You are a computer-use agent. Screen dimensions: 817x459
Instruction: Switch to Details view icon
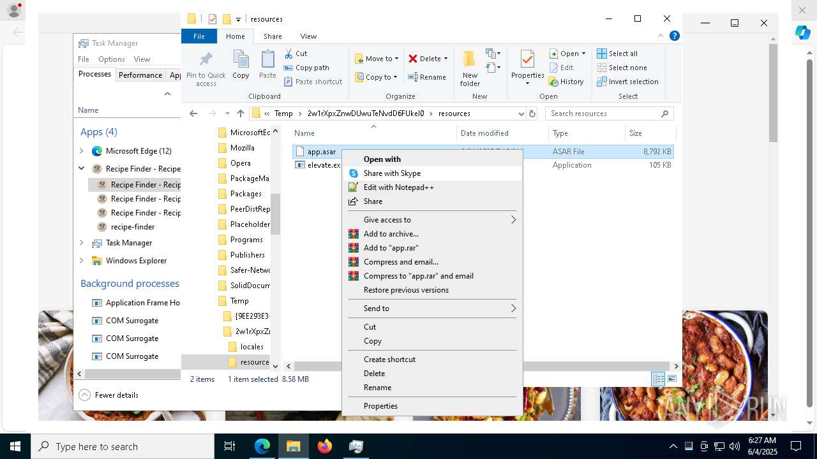tap(658, 379)
